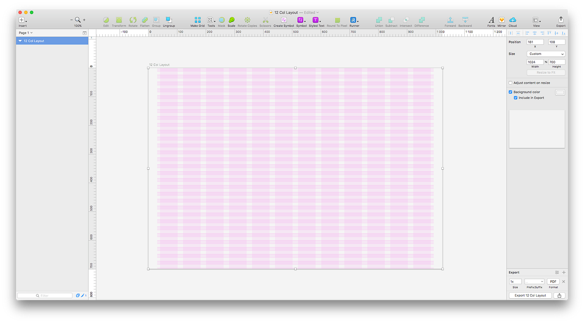Viewport: 584px width, 323px height.
Task: Open the export Prefix/Suffix dropdown
Action: click(534, 282)
